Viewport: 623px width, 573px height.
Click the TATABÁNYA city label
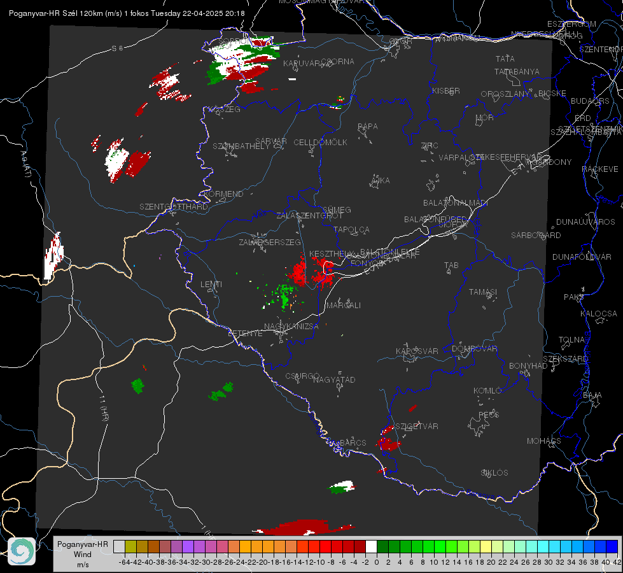click(x=517, y=71)
